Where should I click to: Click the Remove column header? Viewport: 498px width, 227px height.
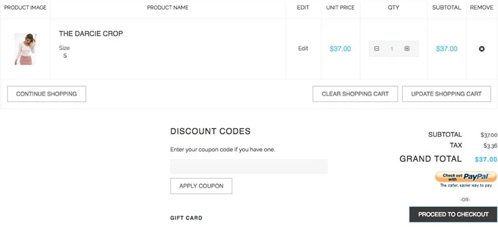coord(481,8)
